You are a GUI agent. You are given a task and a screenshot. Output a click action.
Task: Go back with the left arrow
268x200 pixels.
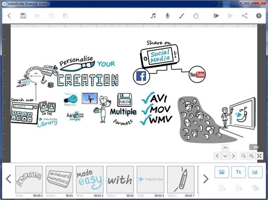[x=9, y=16]
